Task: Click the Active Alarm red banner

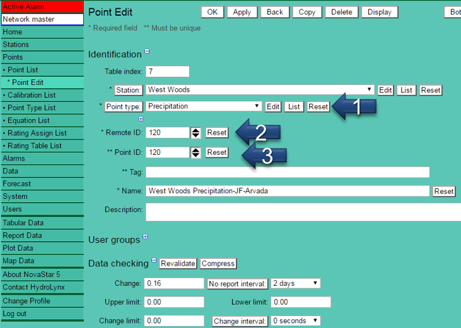Action: click(x=42, y=6)
